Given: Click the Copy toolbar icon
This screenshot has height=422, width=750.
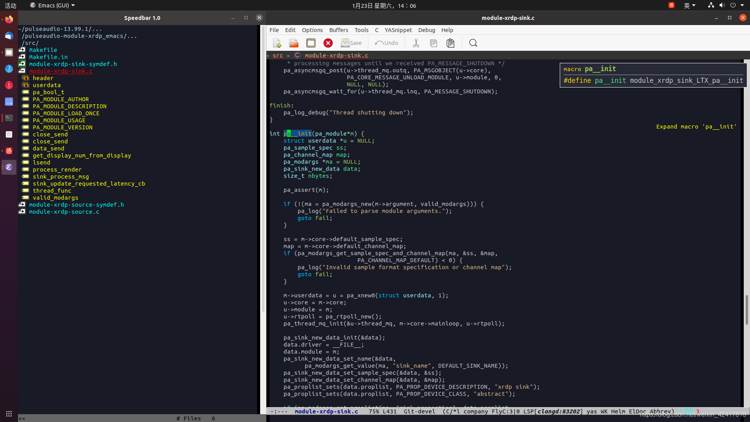Looking at the screenshot, I should [433, 43].
